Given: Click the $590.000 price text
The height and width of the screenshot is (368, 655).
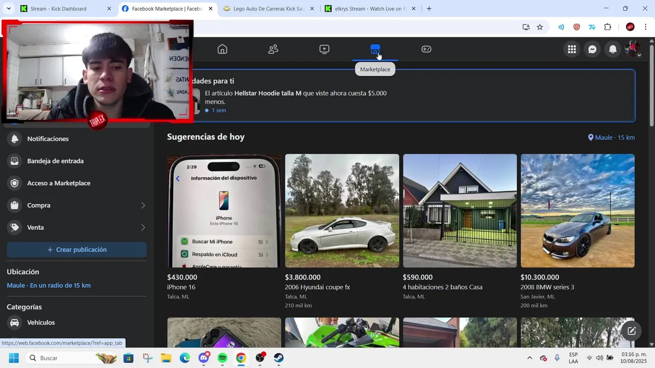Looking at the screenshot, I should tap(418, 277).
